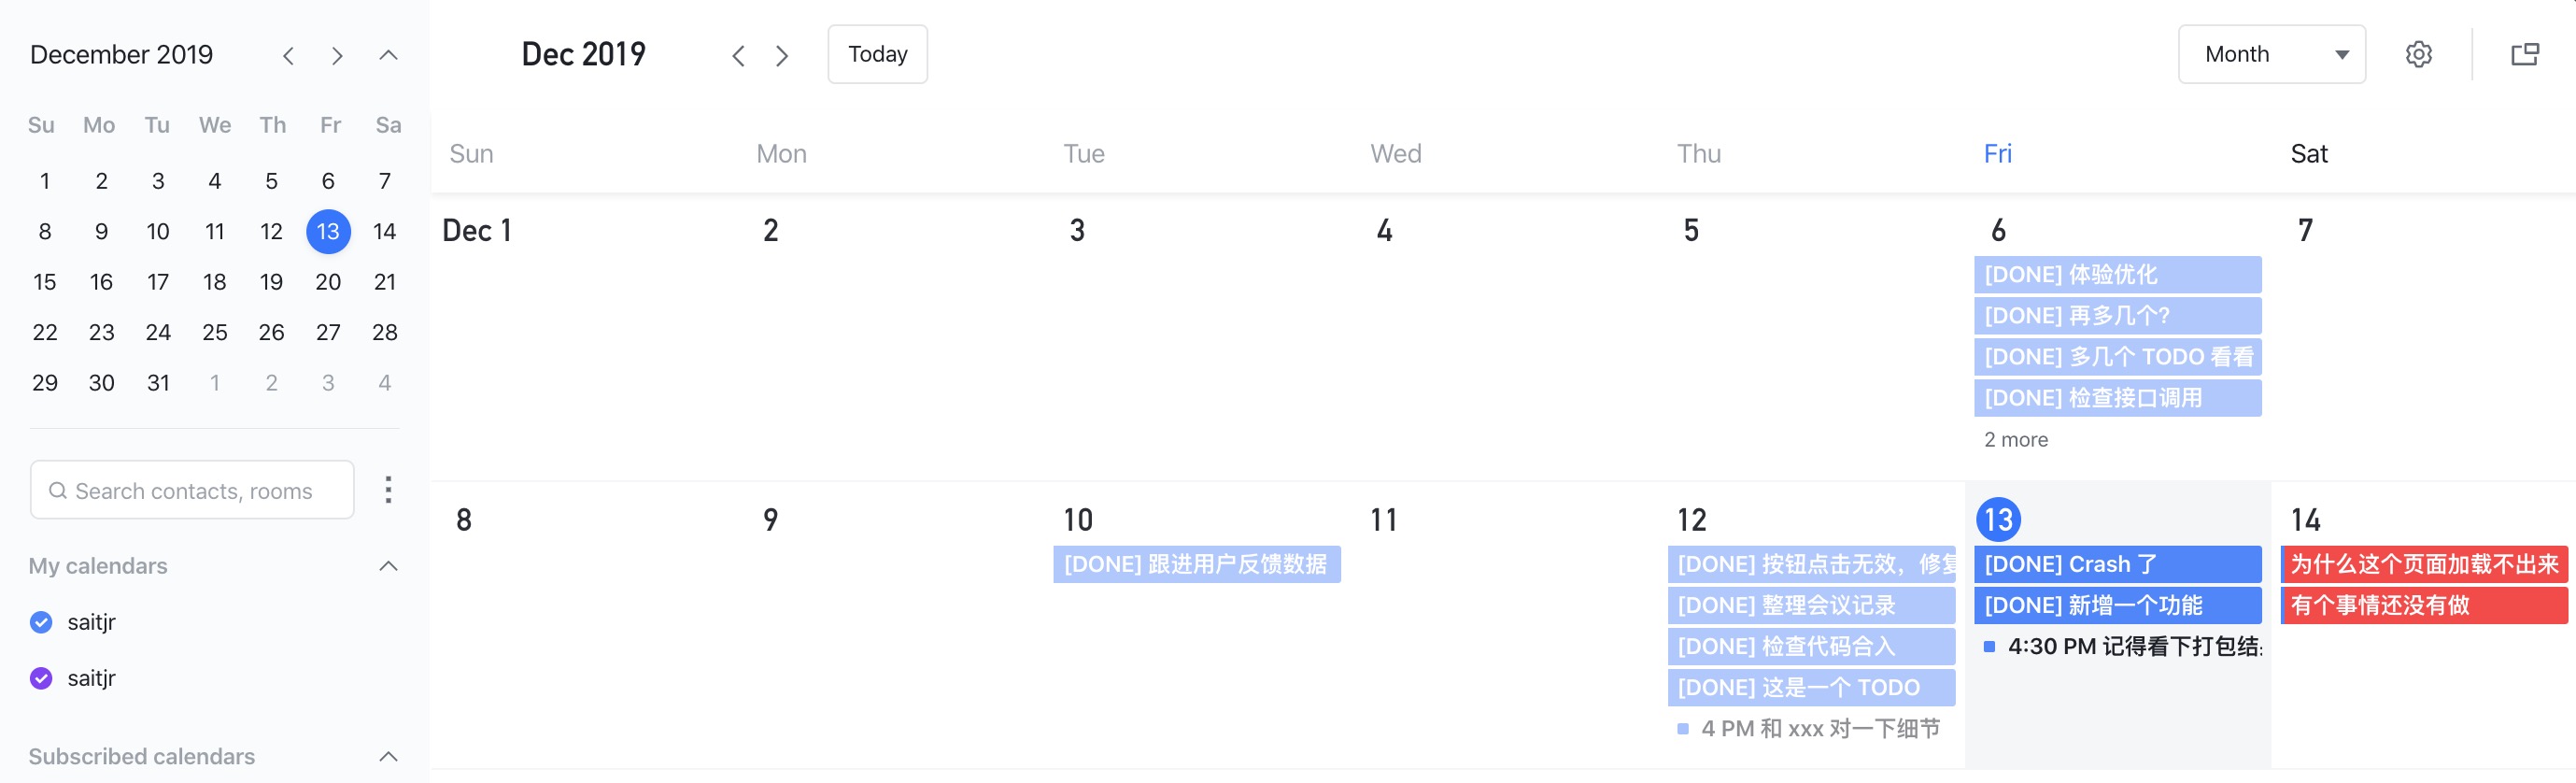This screenshot has height=783, width=2576.
Task: Open the Month view dropdown
Action: coord(2270,54)
